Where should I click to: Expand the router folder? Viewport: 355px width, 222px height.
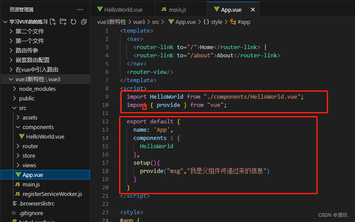[18, 146]
